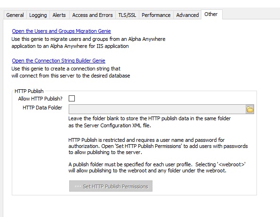Click the migration genie description text

(88, 42)
